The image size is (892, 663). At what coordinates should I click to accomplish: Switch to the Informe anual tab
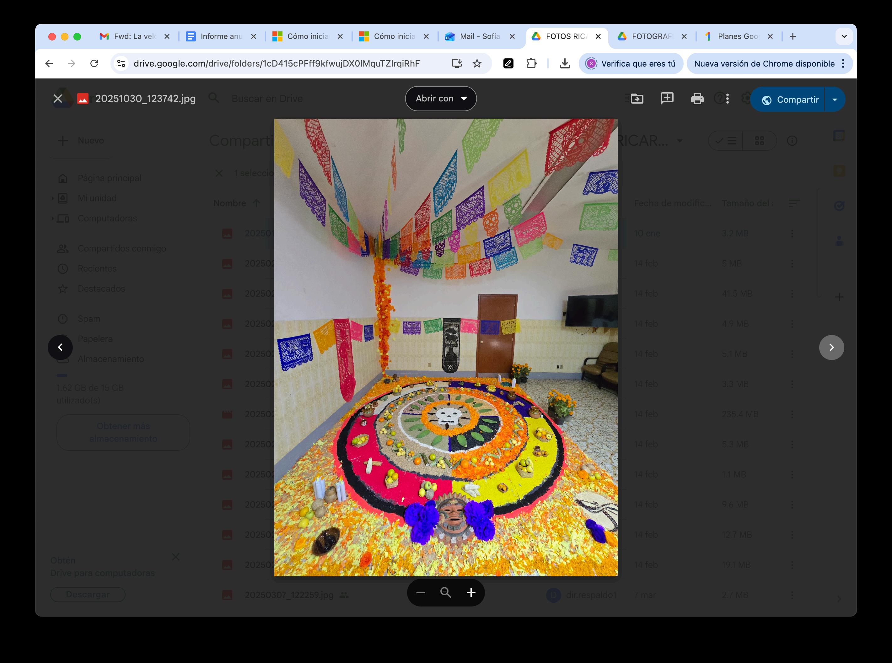tap(221, 36)
